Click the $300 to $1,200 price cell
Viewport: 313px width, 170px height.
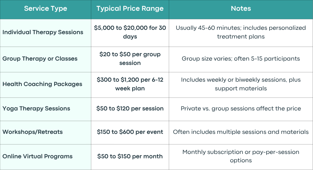pyautogui.click(x=130, y=85)
